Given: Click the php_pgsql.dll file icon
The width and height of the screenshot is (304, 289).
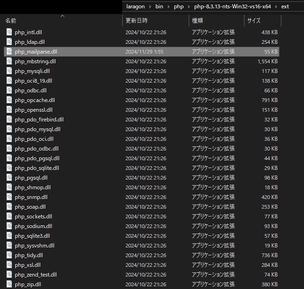Looking at the screenshot, I should pos(10,178).
